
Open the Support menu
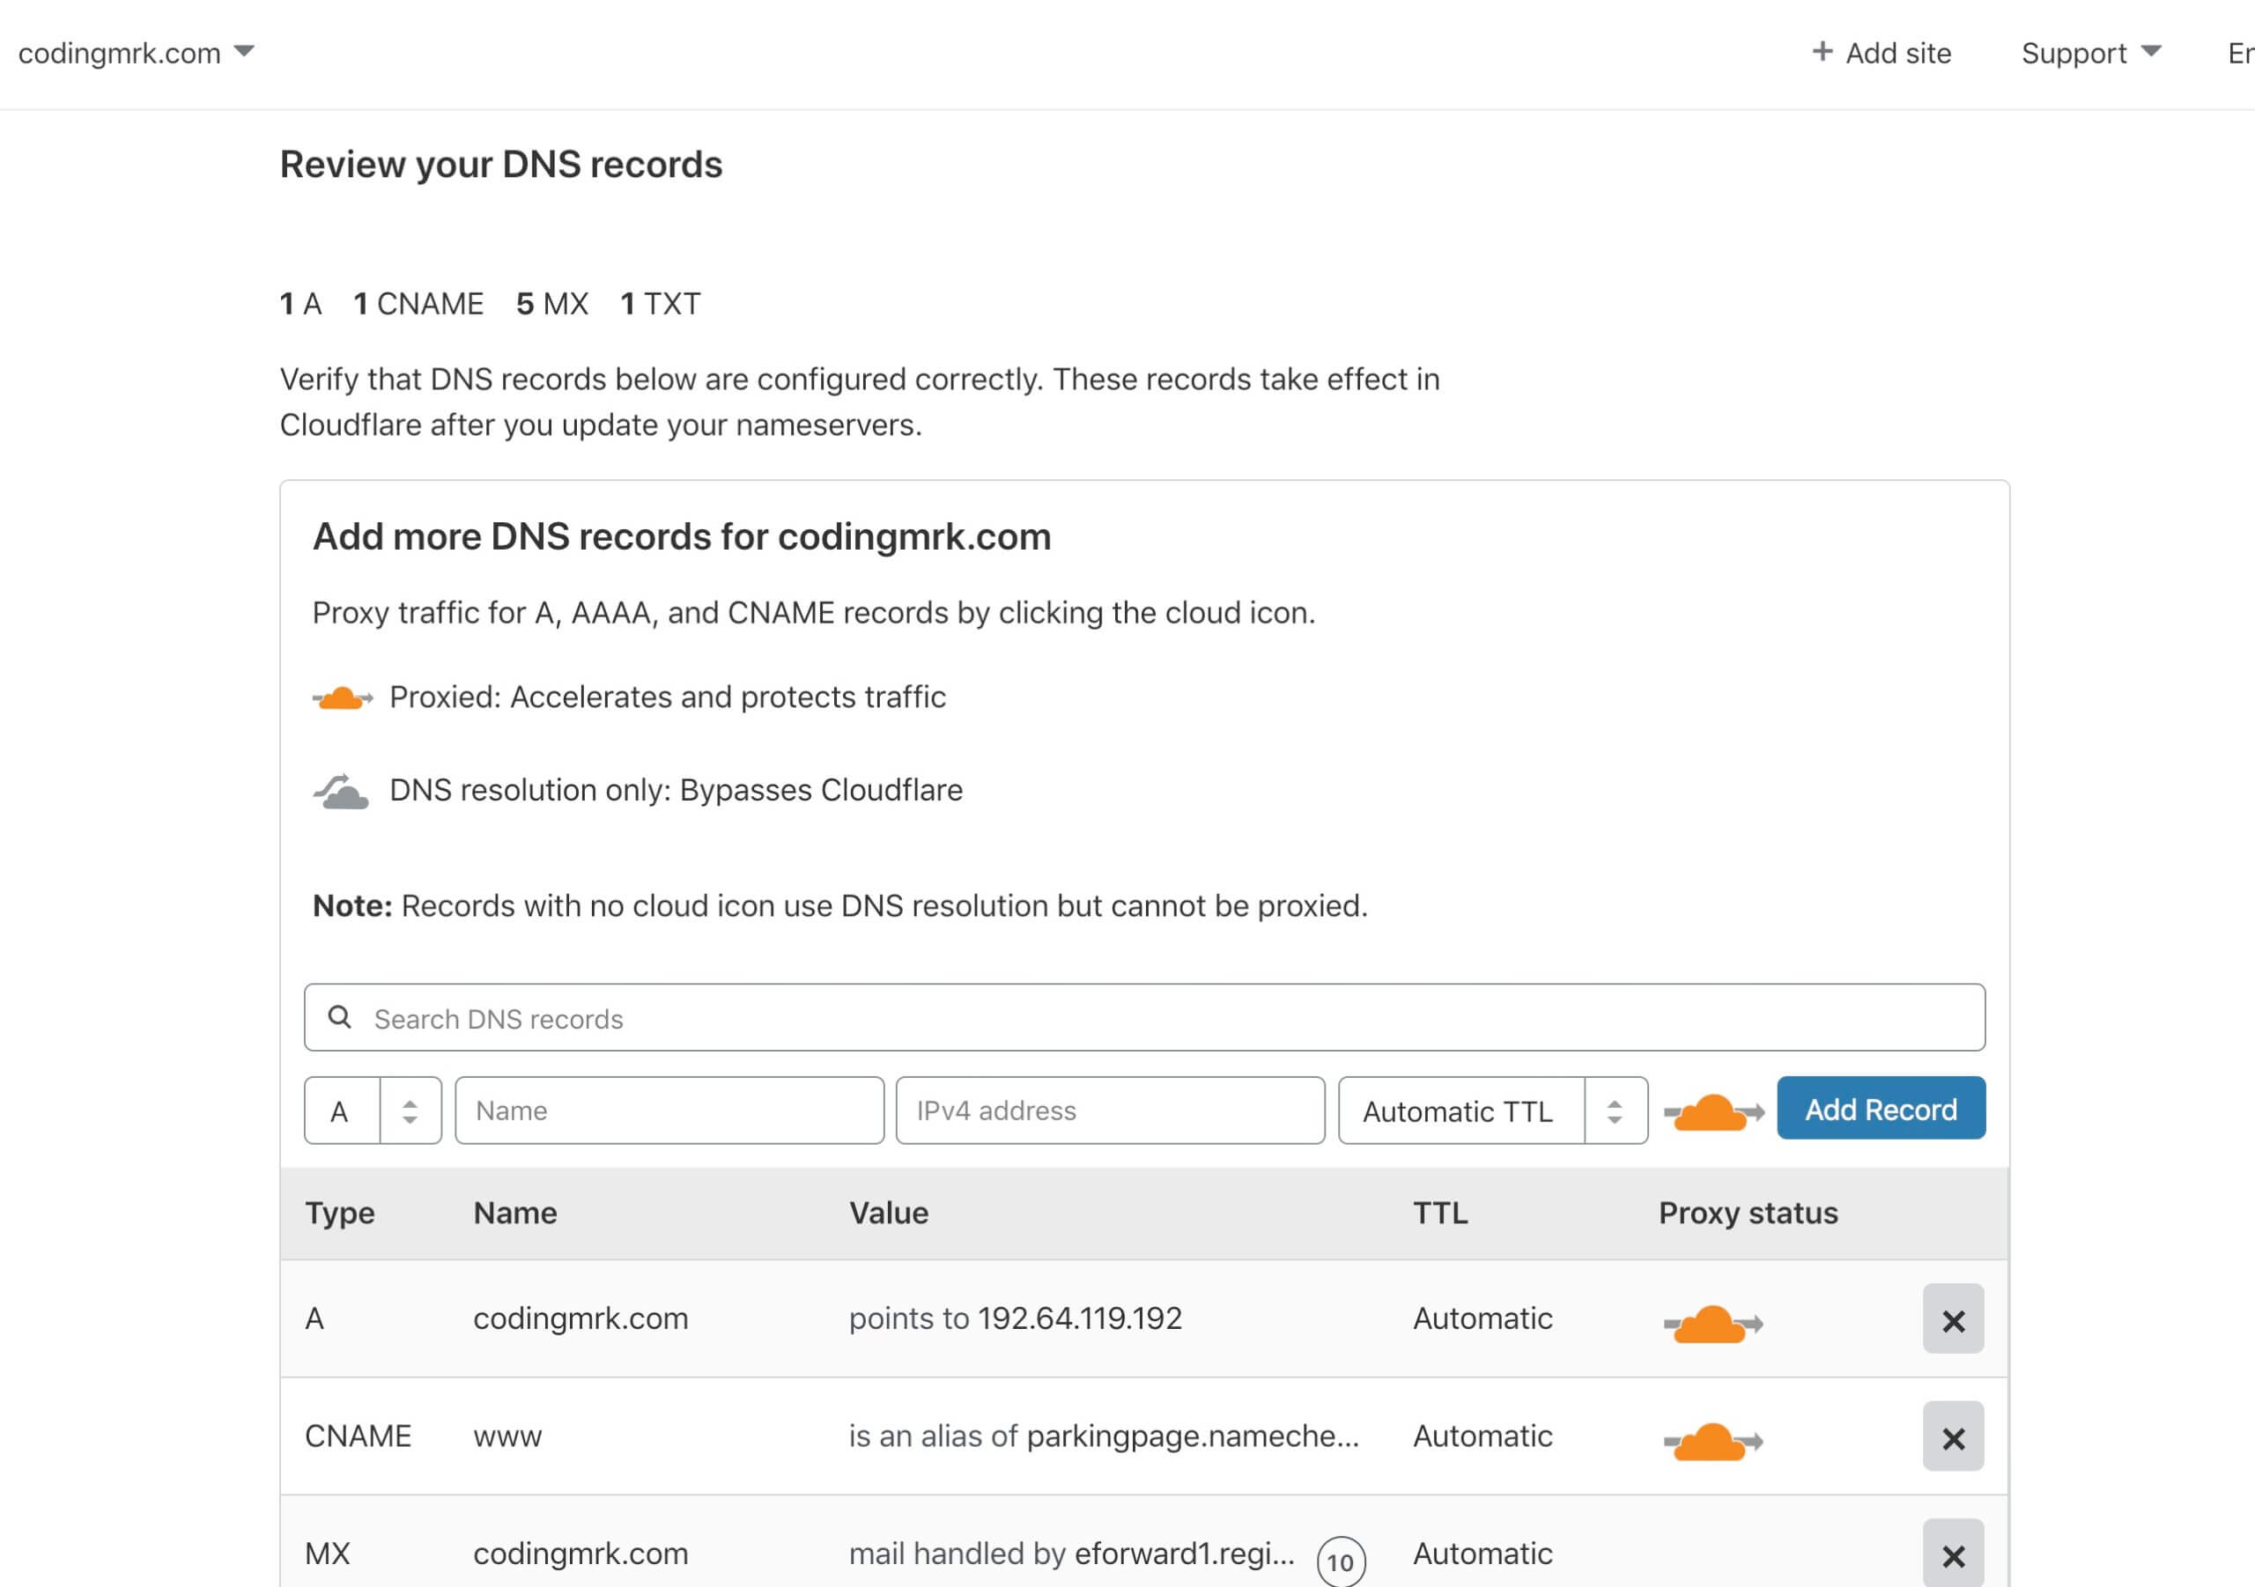(2091, 53)
